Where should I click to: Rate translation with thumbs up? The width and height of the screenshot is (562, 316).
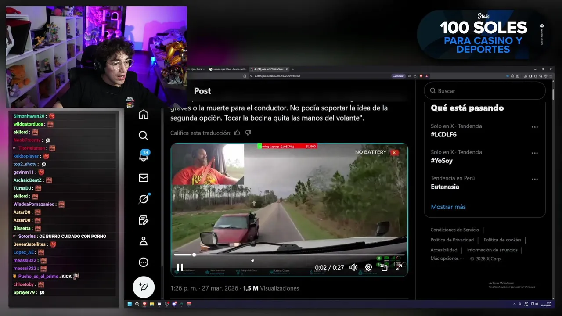coord(237,133)
